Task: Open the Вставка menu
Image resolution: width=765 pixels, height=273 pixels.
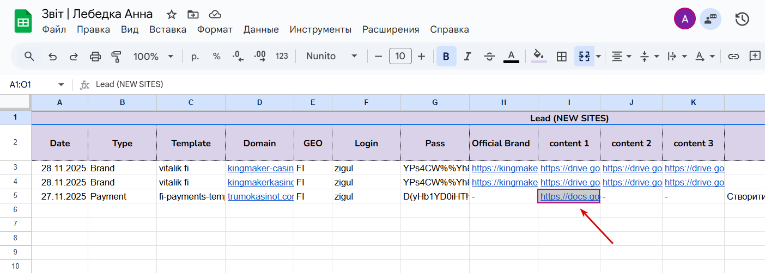Action: 168,29
